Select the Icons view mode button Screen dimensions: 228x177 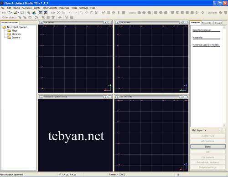[x=208, y=147]
